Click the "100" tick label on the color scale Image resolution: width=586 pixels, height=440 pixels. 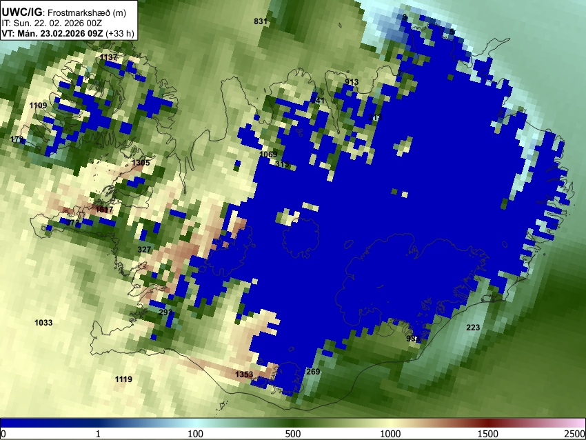(196, 434)
